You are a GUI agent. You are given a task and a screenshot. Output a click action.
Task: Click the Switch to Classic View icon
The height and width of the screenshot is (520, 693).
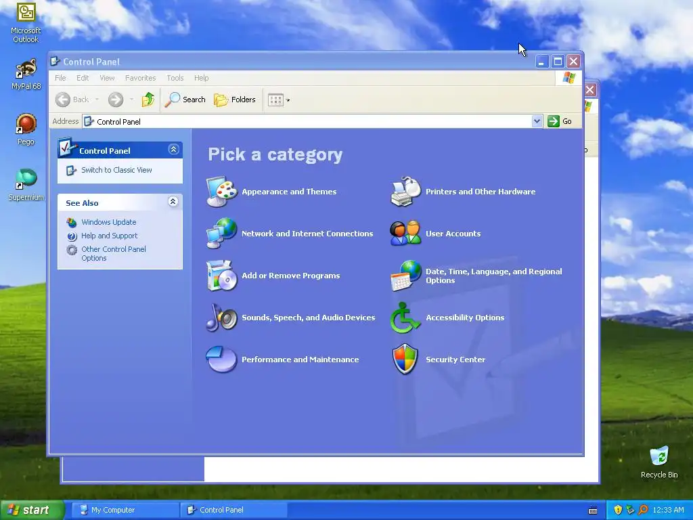pos(71,170)
